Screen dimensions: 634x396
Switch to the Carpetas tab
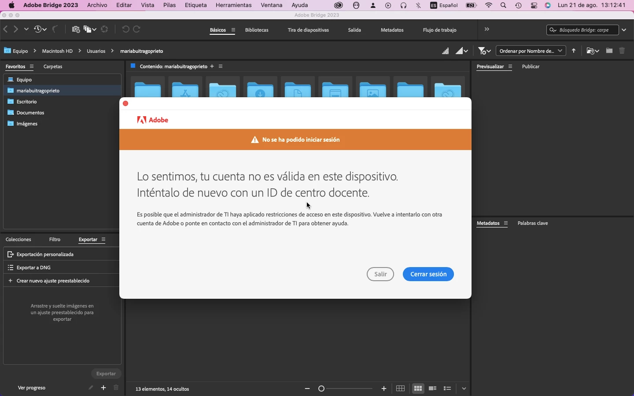pyautogui.click(x=53, y=67)
